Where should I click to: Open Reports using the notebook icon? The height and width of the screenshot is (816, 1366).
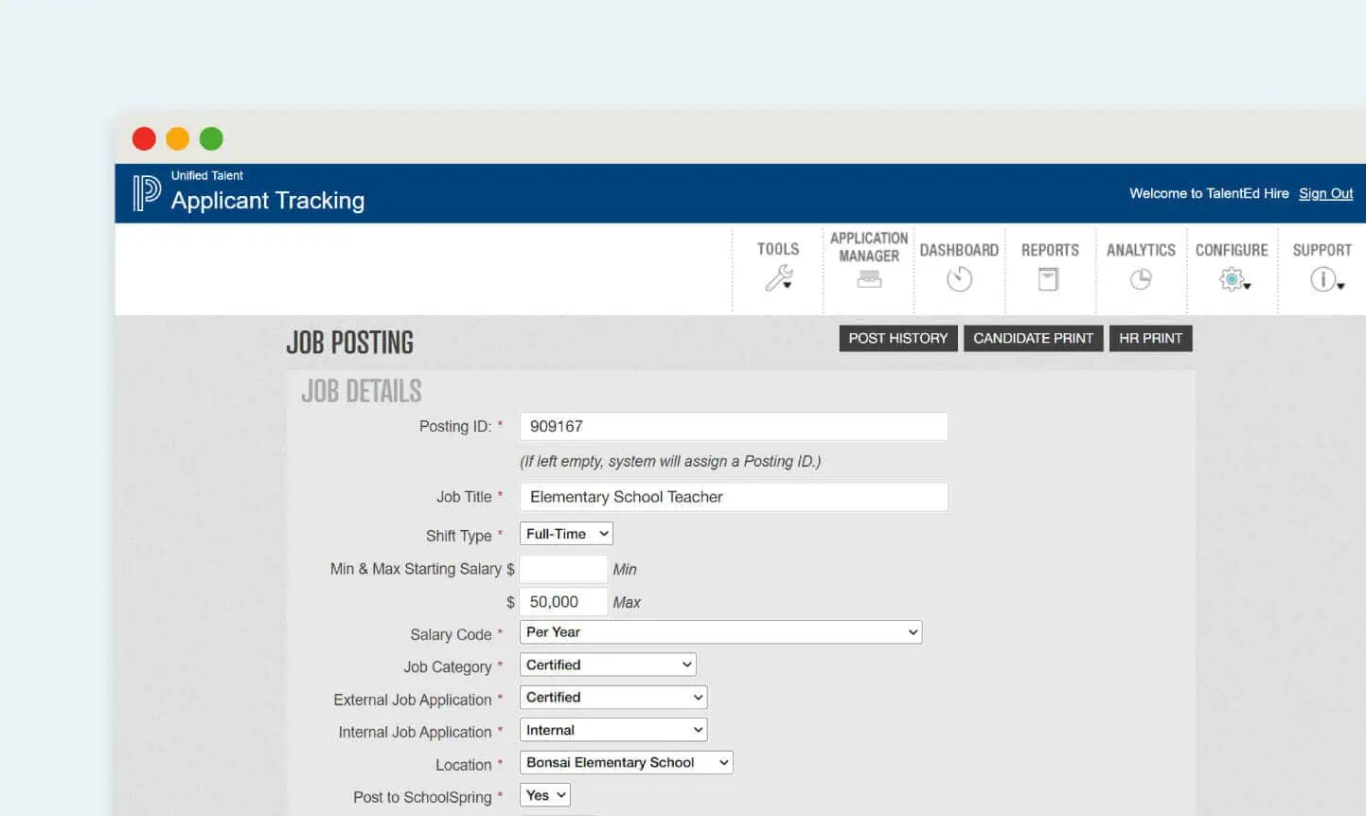pos(1049,279)
